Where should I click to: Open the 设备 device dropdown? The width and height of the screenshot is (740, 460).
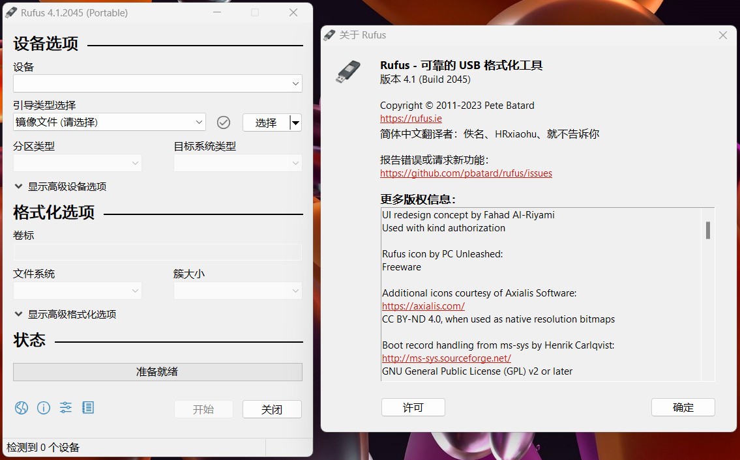[158, 83]
